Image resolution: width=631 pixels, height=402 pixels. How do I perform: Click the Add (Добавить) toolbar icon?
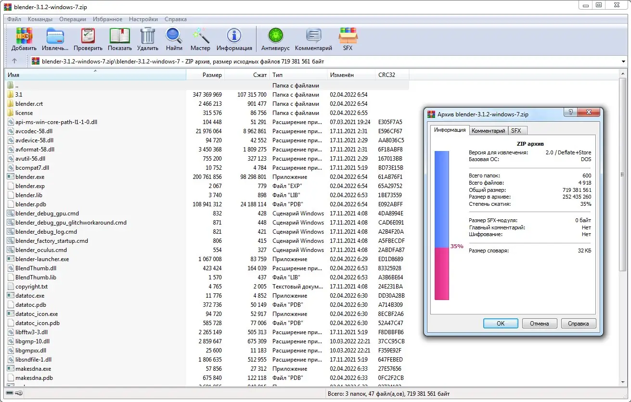tap(24, 39)
